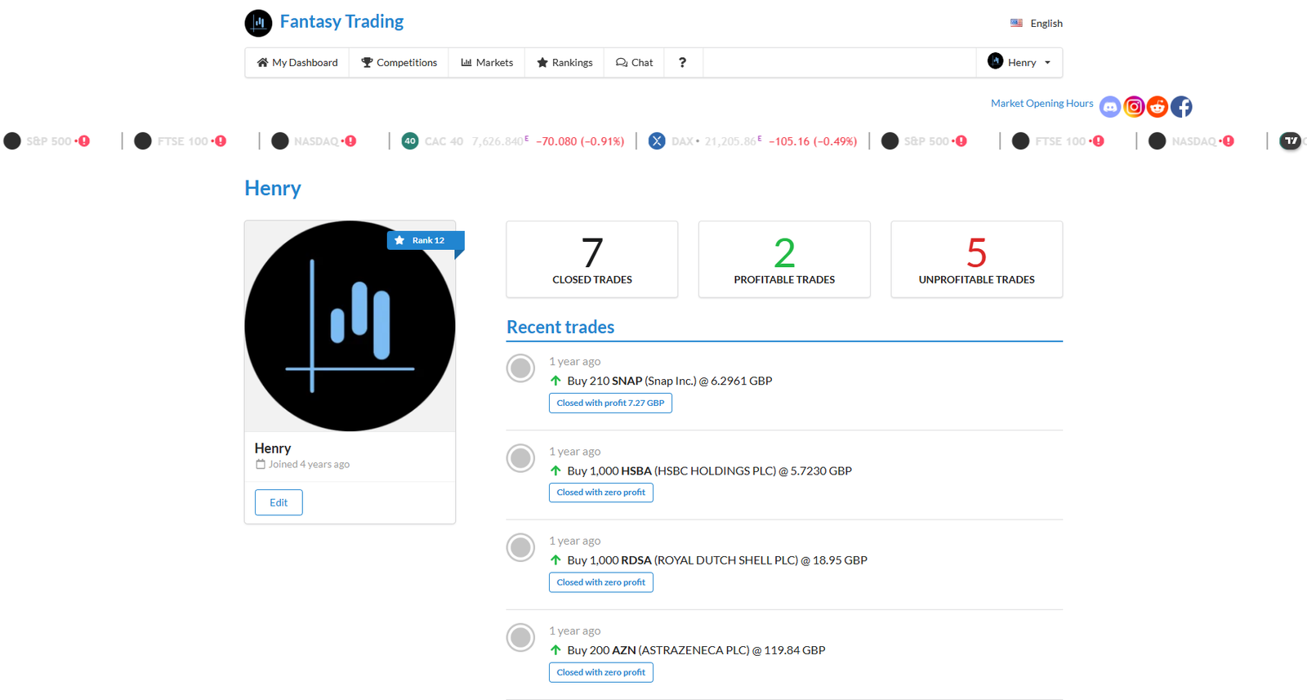Click the CAC 40 ticker item

click(x=513, y=141)
